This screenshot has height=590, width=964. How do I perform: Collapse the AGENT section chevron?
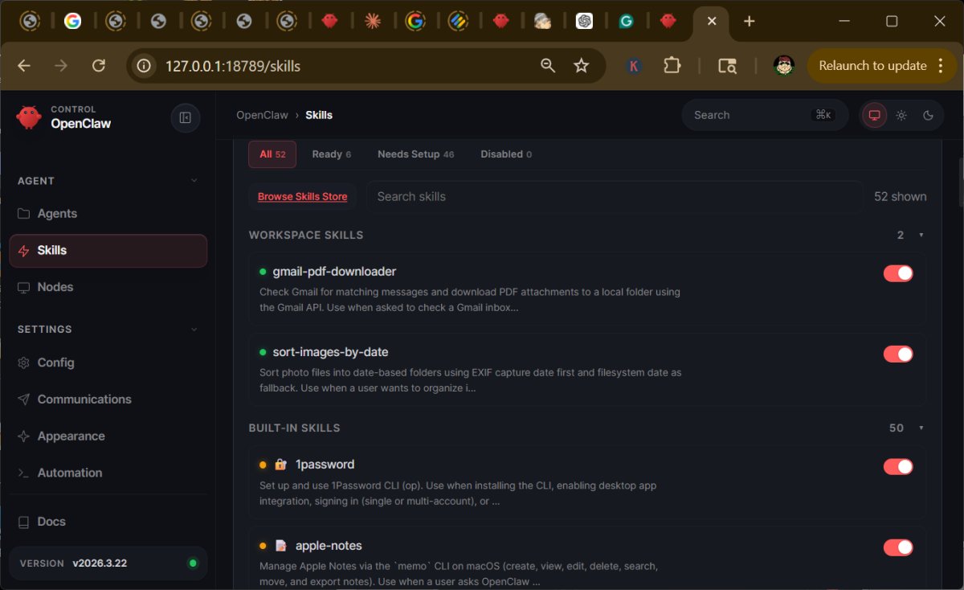194,181
